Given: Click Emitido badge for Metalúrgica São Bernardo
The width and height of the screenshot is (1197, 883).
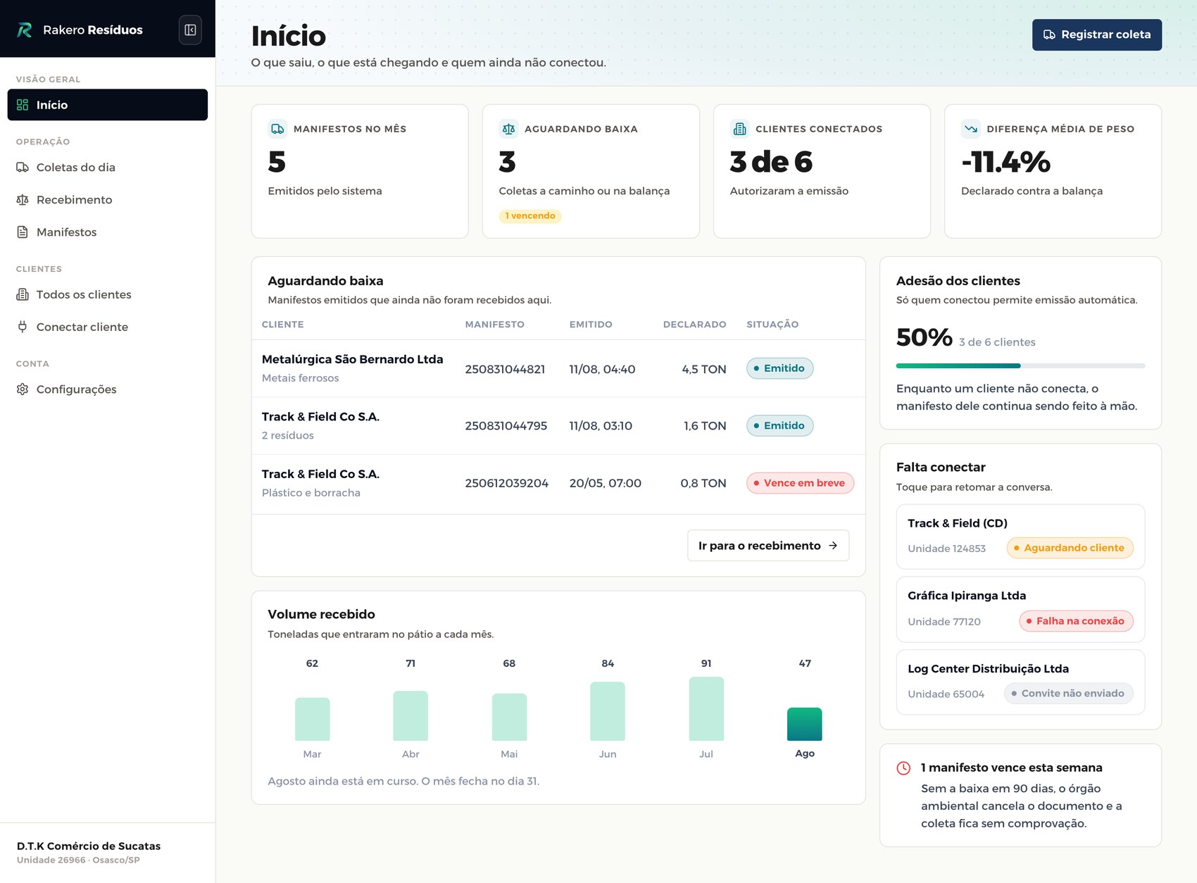Looking at the screenshot, I should pyautogui.click(x=779, y=368).
